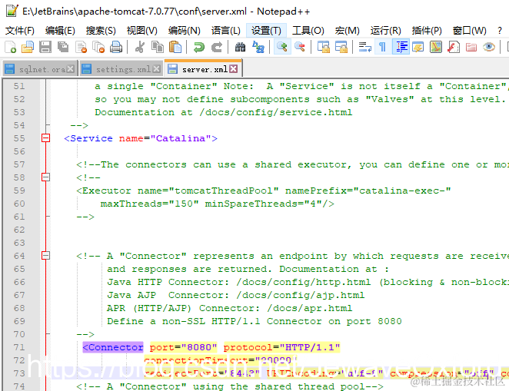Open the 插件(P) menu
This screenshot has height=391, width=509.
[427, 31]
